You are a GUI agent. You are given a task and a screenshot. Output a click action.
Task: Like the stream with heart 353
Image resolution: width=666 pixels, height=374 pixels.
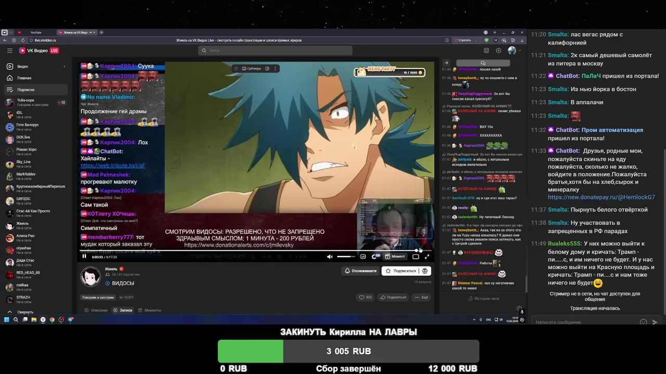coord(365,297)
